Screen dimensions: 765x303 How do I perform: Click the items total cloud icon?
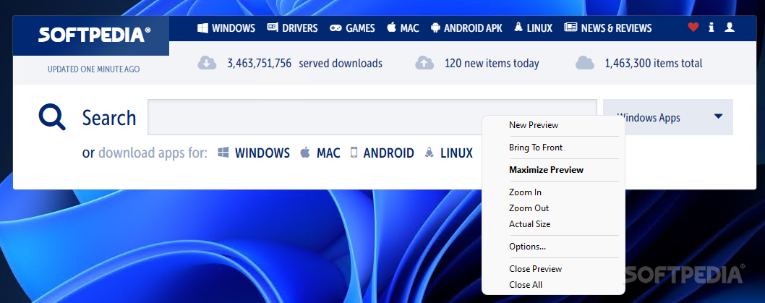coord(585,63)
